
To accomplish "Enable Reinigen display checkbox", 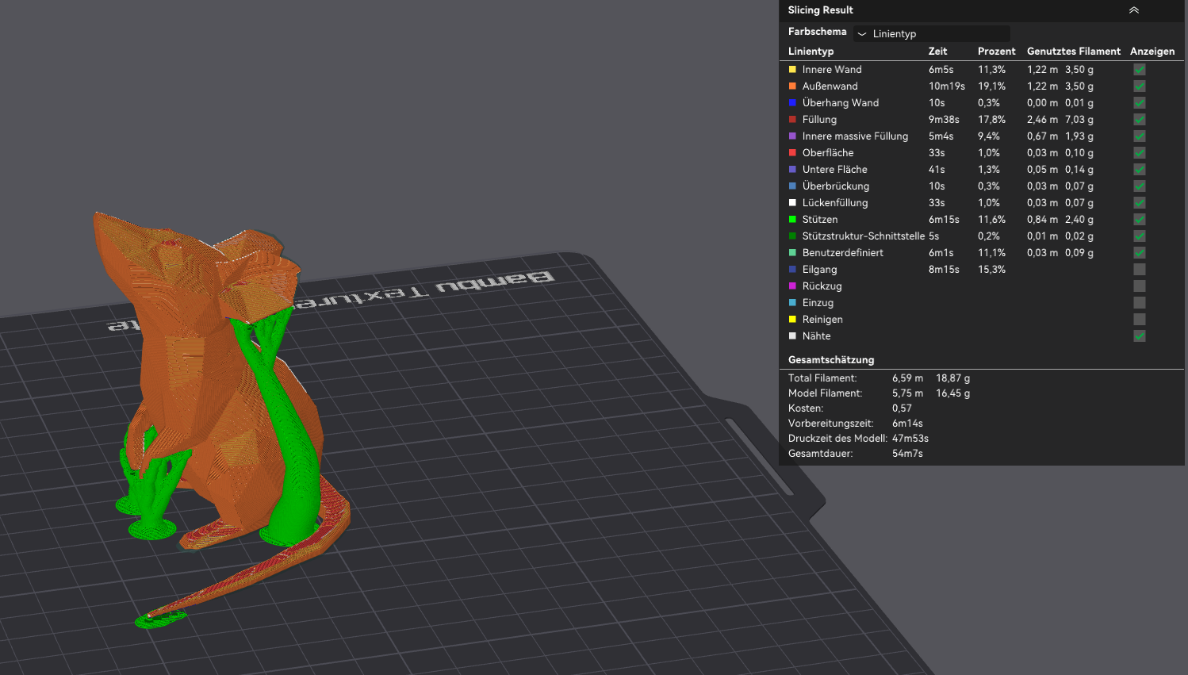I will 1140,320.
